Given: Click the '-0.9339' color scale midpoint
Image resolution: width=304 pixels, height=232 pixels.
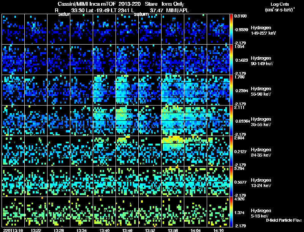Looking at the screenshot, I should pyautogui.click(x=241, y=30).
